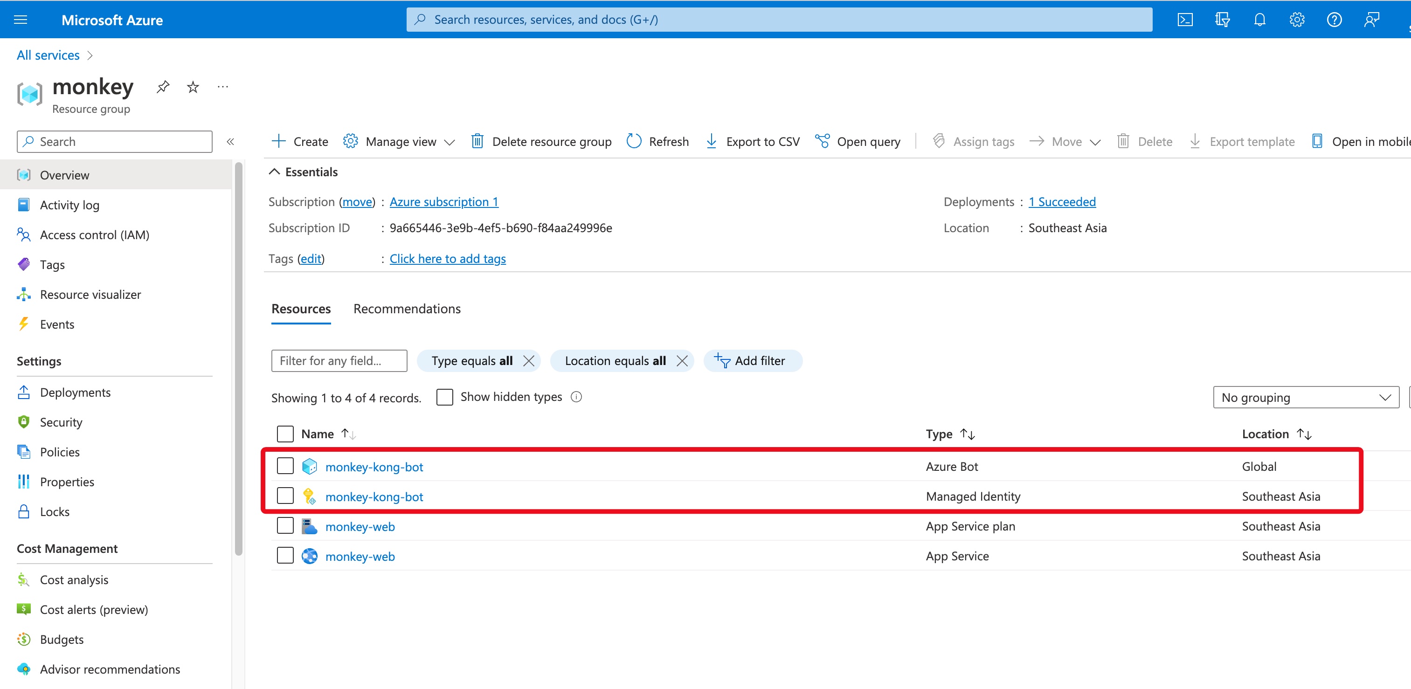
Task: Open the Resources tab
Action: (x=301, y=309)
